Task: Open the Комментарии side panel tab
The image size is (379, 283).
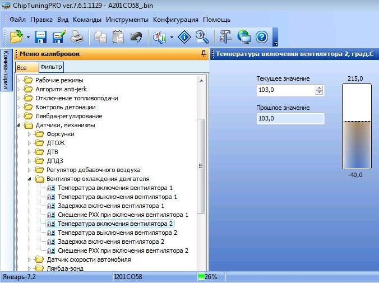Action: point(6,70)
